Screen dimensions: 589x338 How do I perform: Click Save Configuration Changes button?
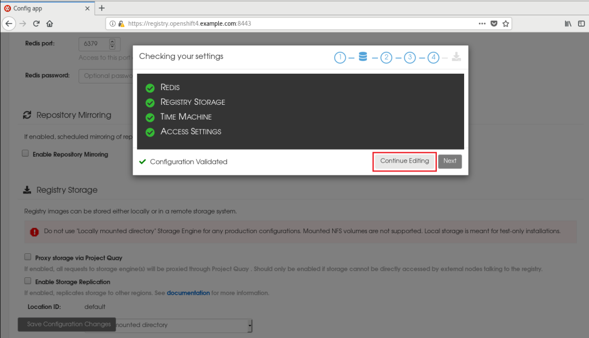click(x=67, y=324)
